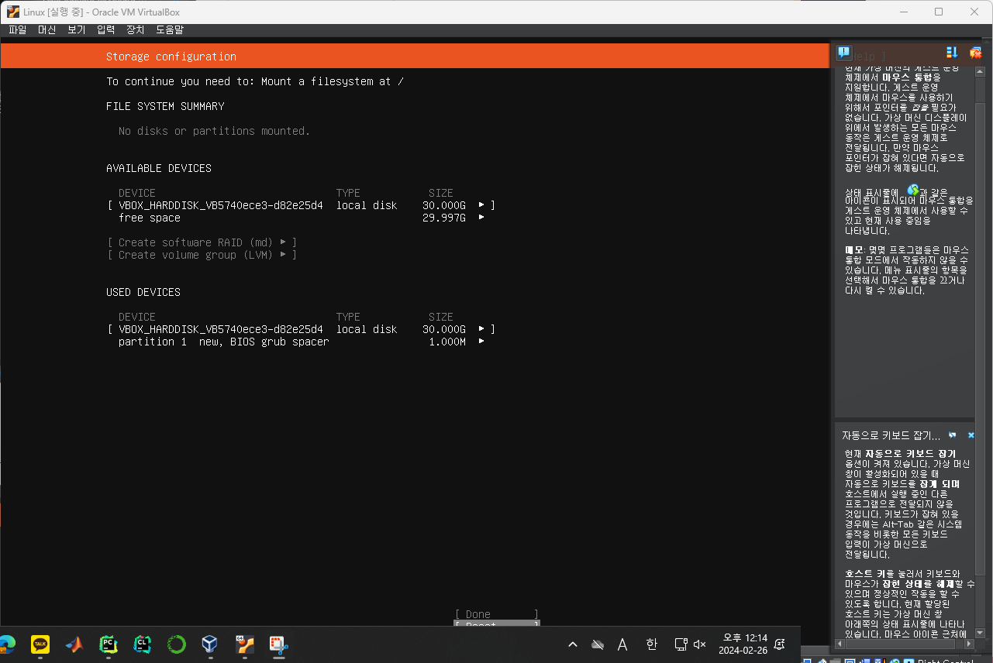The height and width of the screenshot is (663, 993).
Task: Open MATLAB from the taskbar
Action: (74, 644)
